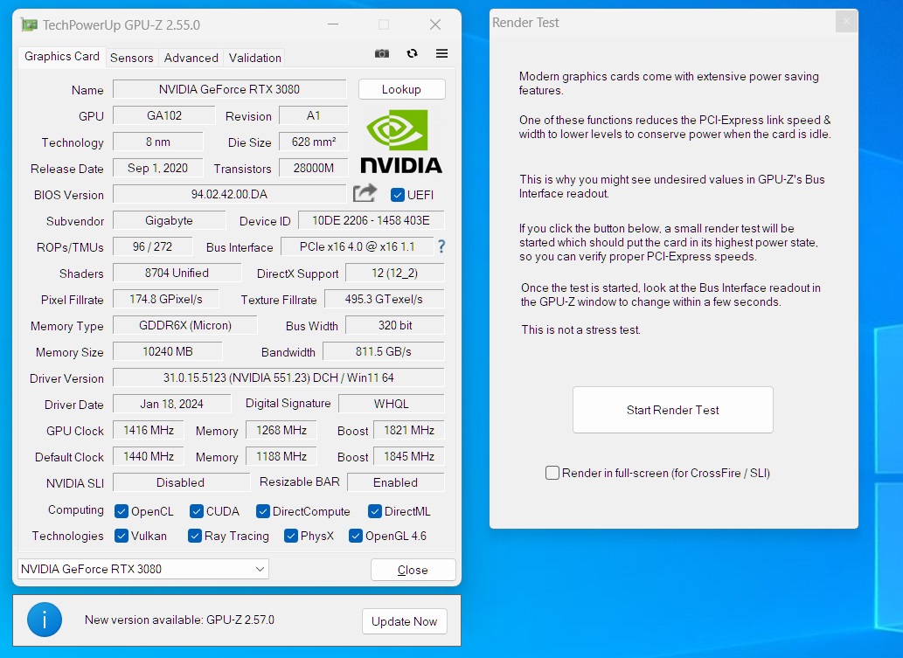Click the Boost value 1845 MHz
The image size is (903, 658).
click(409, 456)
